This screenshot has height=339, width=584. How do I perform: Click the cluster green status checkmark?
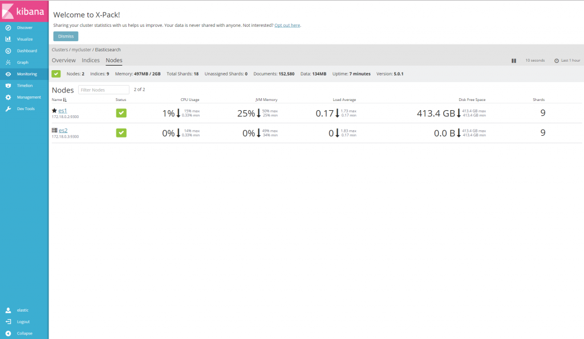56,74
